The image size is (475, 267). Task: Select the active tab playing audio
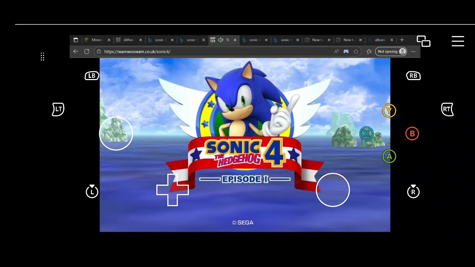click(223, 40)
